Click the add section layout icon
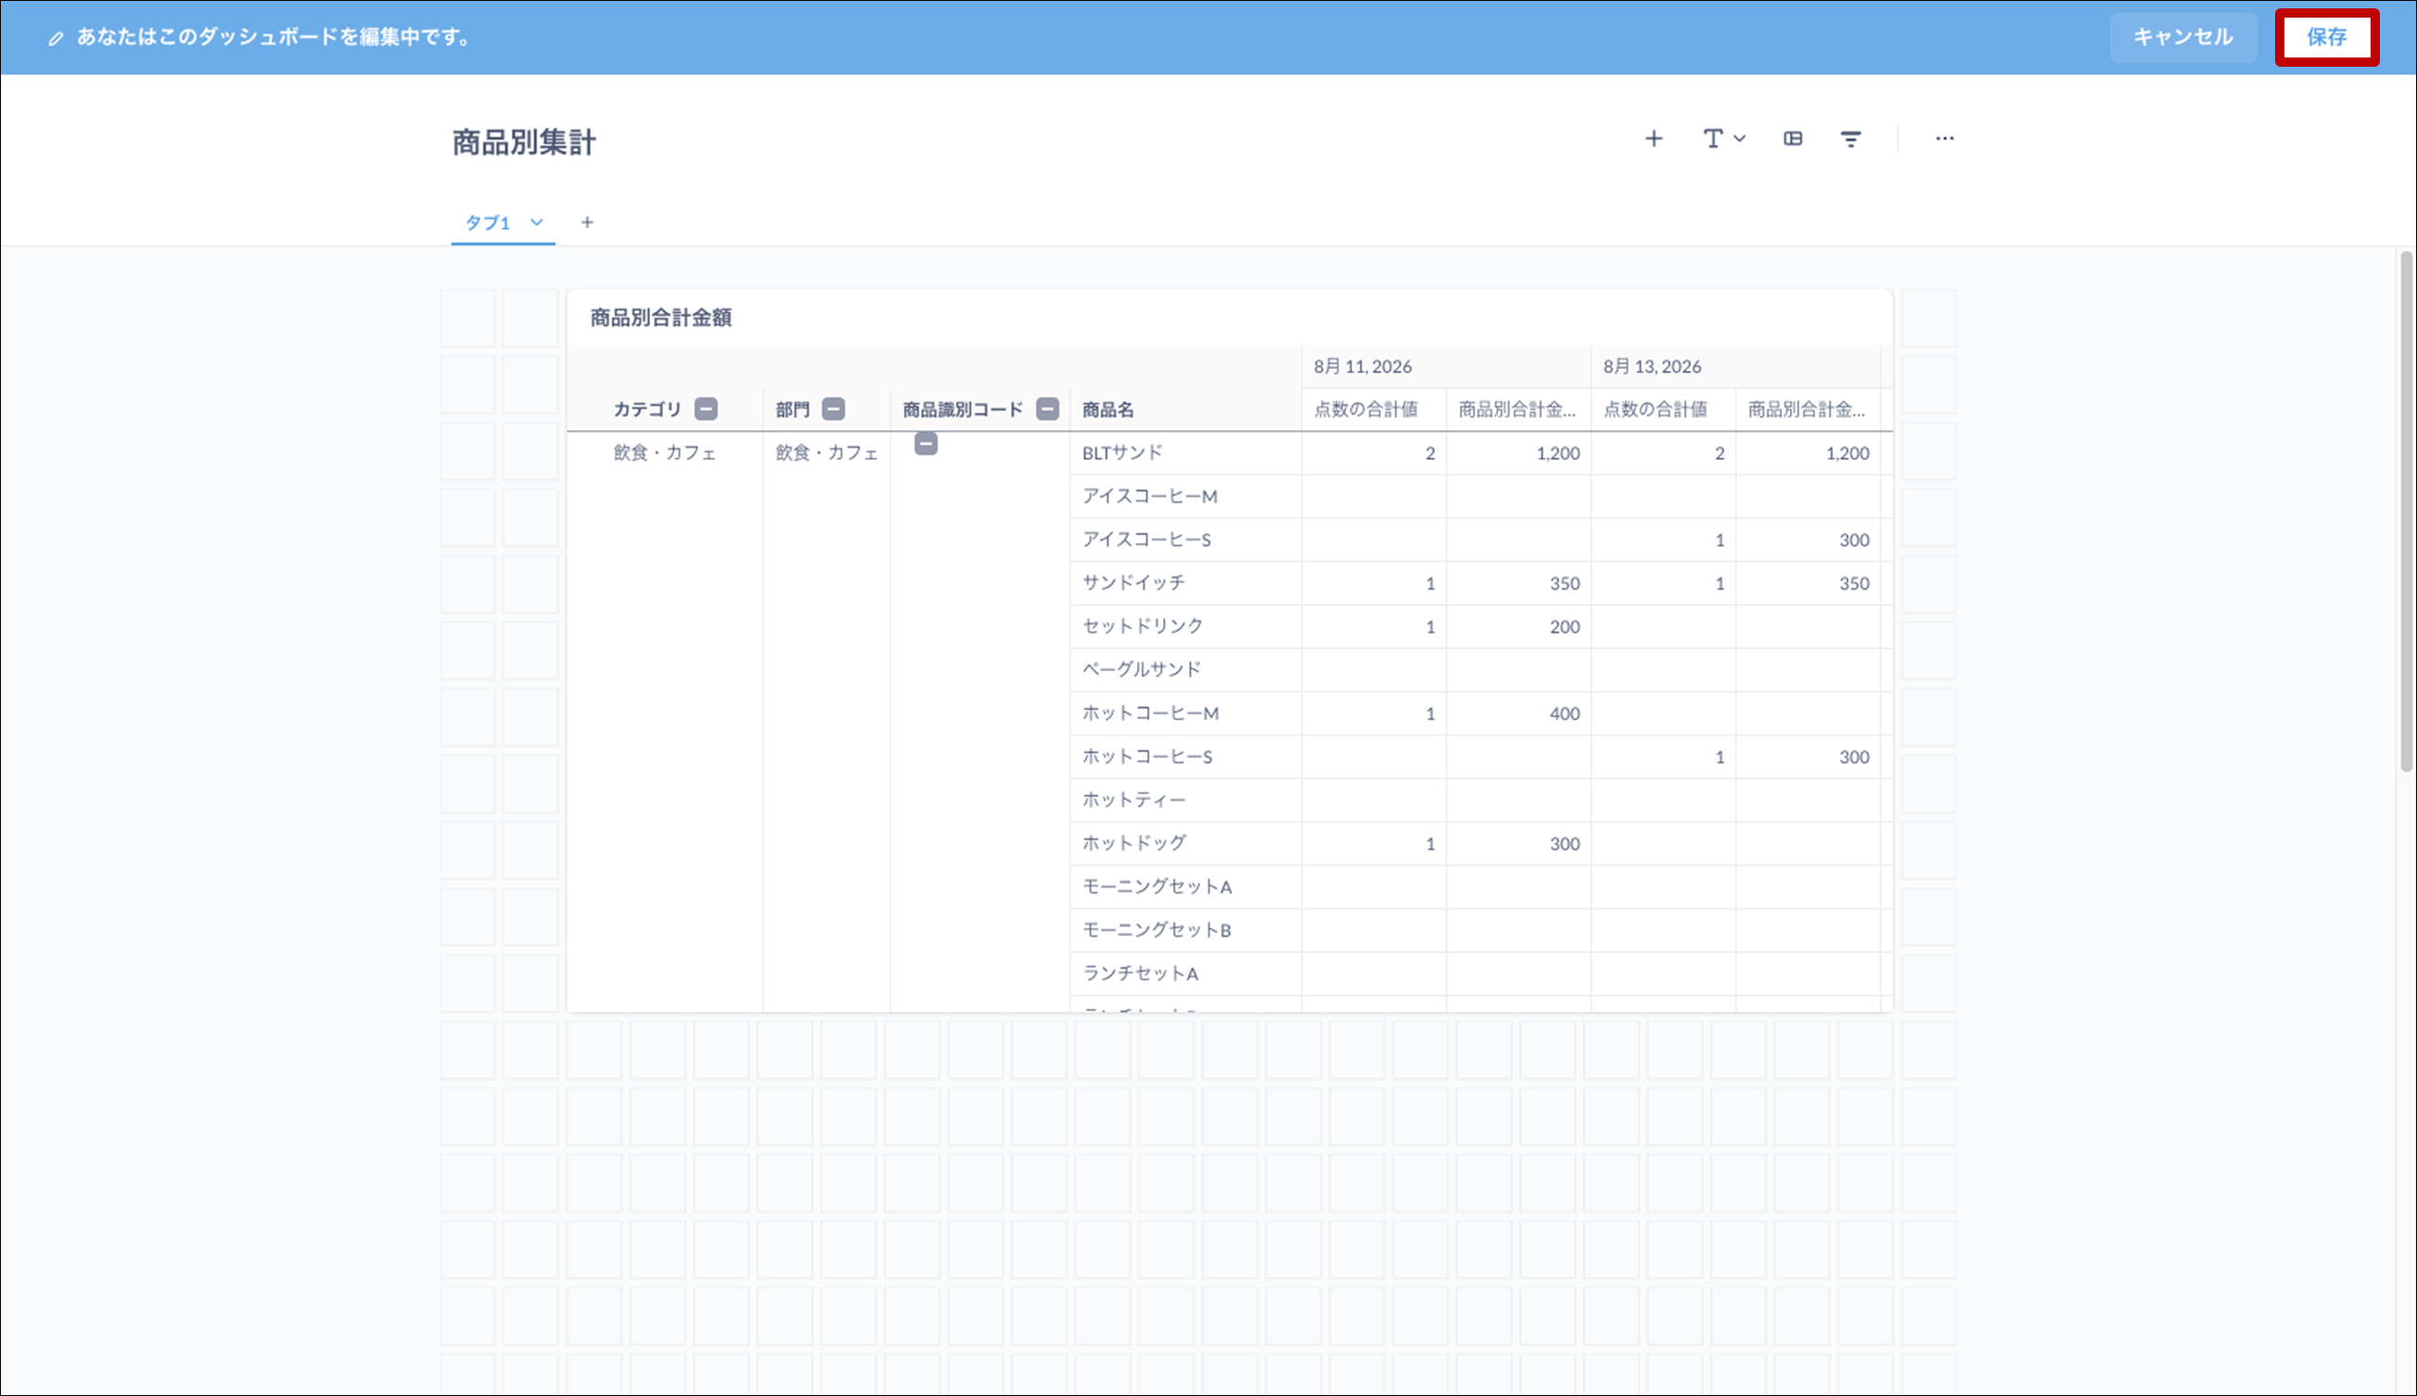2417x1396 pixels. coord(1793,139)
